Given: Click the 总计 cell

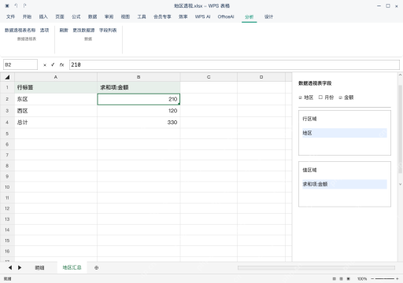Looking at the screenshot, I should point(56,122).
